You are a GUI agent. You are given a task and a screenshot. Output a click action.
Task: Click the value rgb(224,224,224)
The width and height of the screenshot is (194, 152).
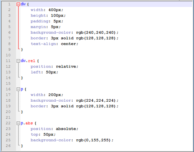click(x=96, y=101)
